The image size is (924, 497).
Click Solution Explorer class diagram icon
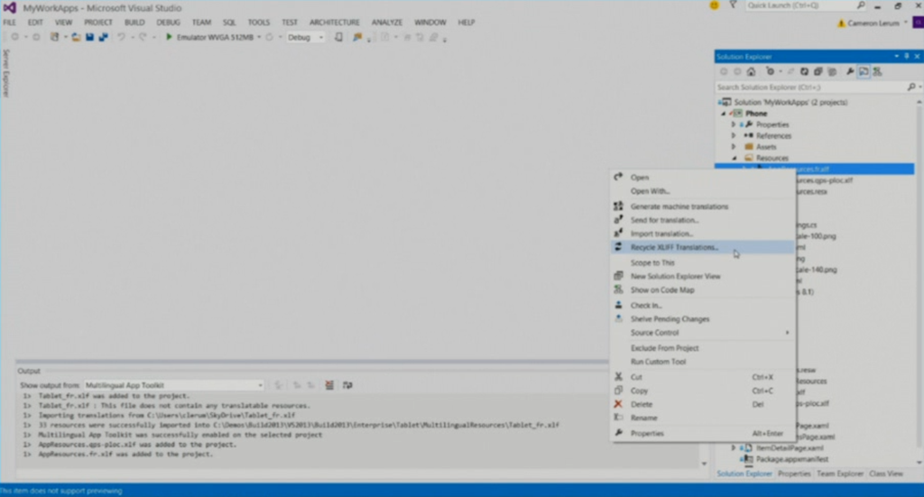point(877,72)
